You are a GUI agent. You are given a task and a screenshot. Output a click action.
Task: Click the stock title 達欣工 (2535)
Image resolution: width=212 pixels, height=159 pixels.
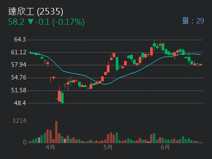click(x=35, y=11)
